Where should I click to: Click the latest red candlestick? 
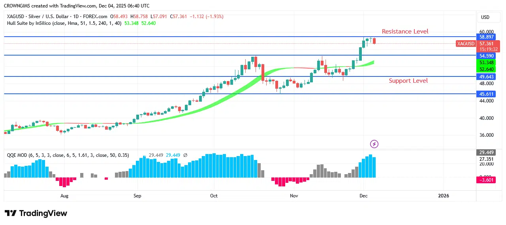374,41
